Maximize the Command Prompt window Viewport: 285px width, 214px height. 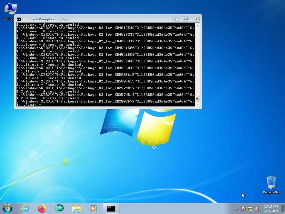click(186, 19)
